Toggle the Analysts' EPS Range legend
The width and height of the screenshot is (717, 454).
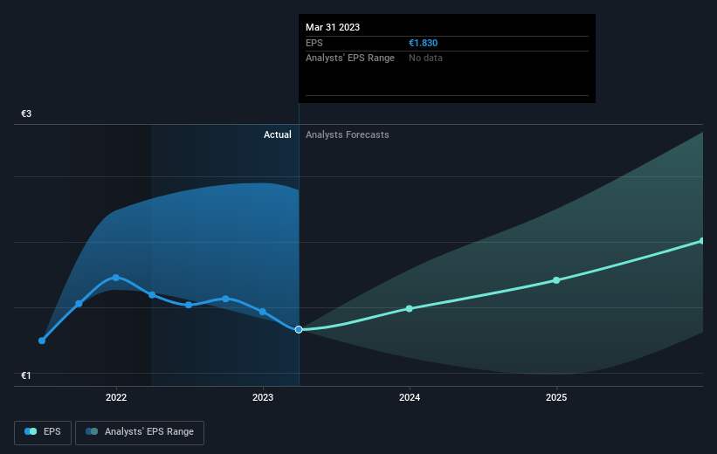click(x=140, y=432)
